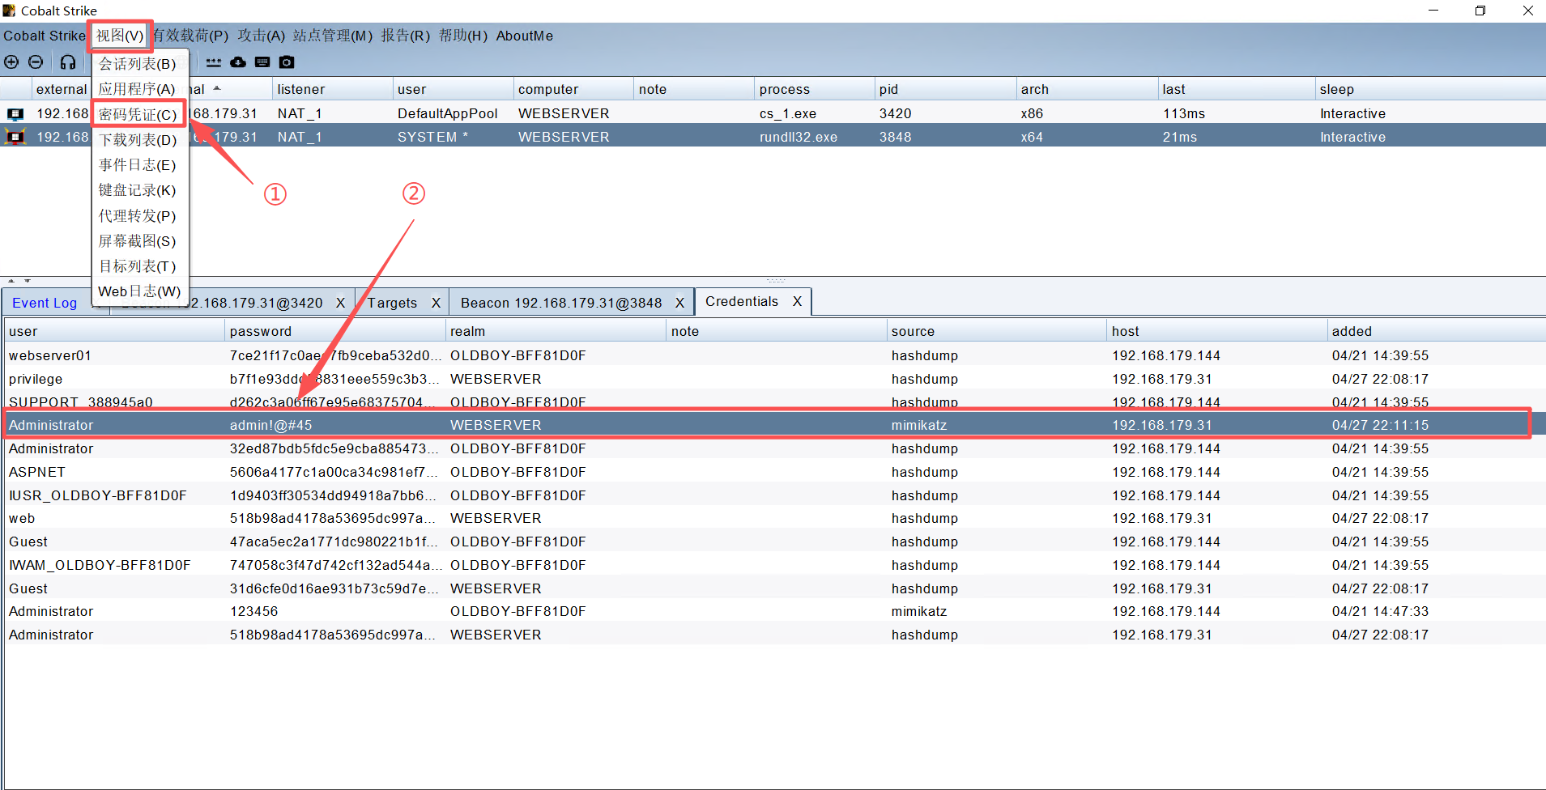This screenshot has height=790, width=1546.
Task: Sort sessions by last column header
Action: coord(1236,89)
